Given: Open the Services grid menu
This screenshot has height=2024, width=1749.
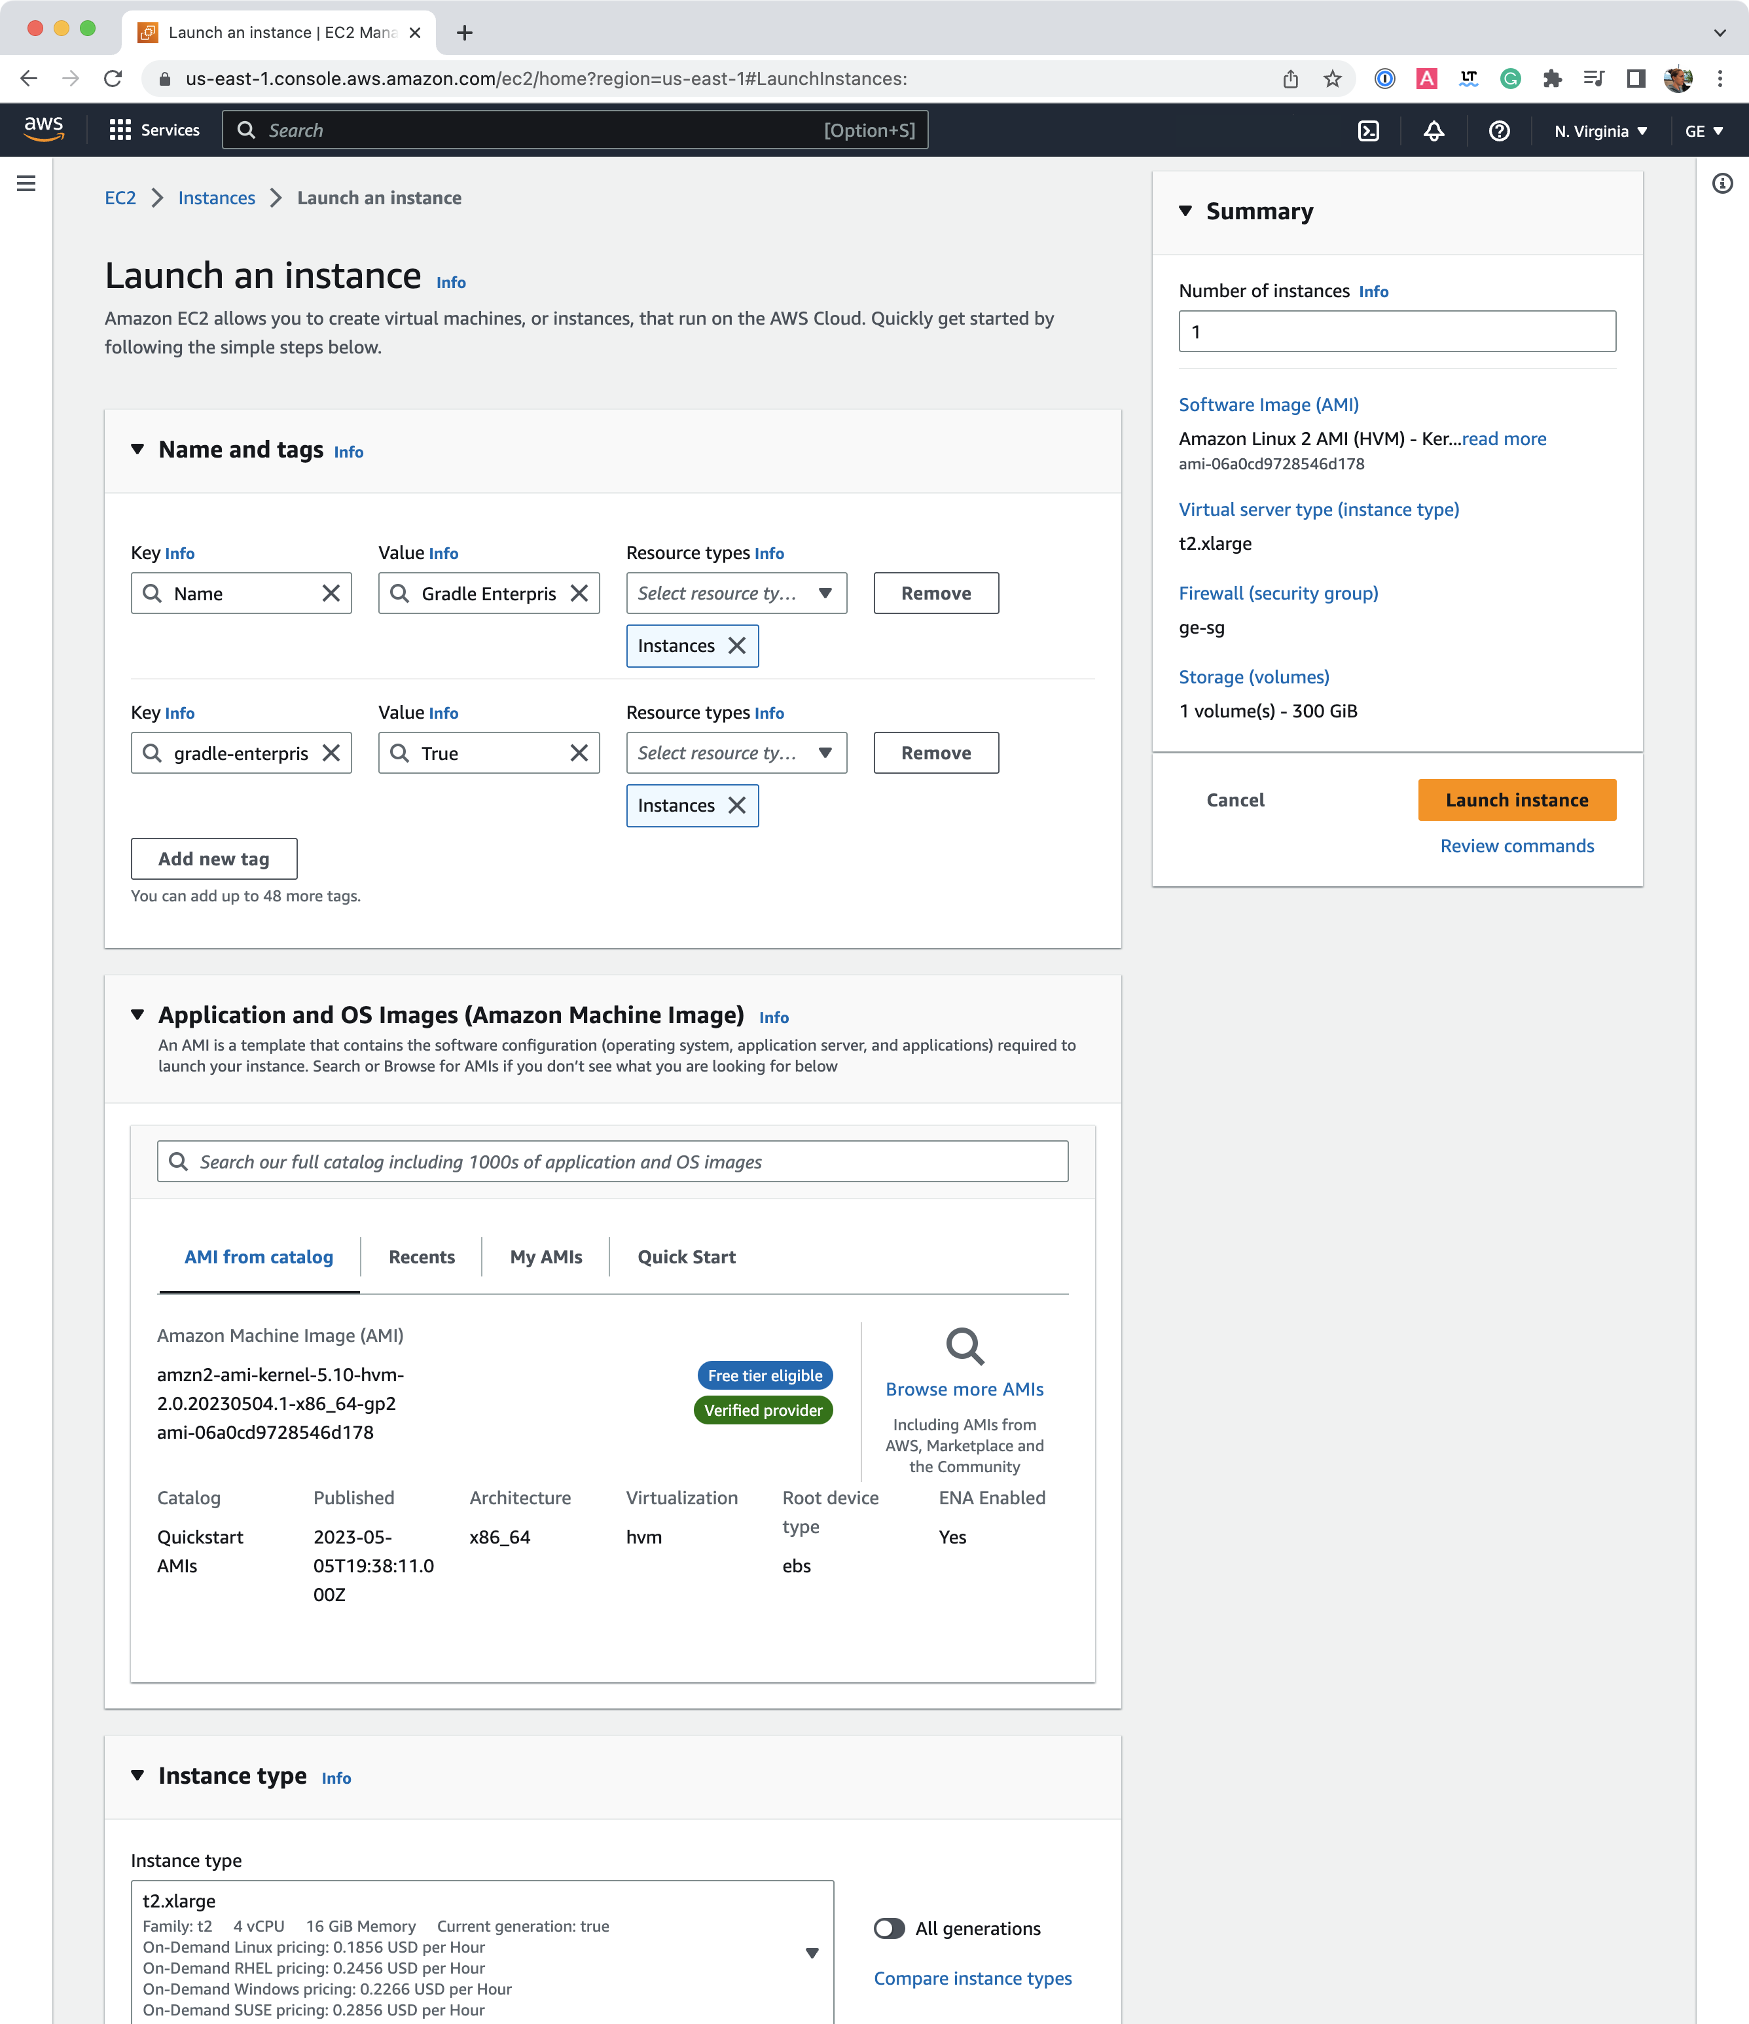Looking at the screenshot, I should click(153, 130).
